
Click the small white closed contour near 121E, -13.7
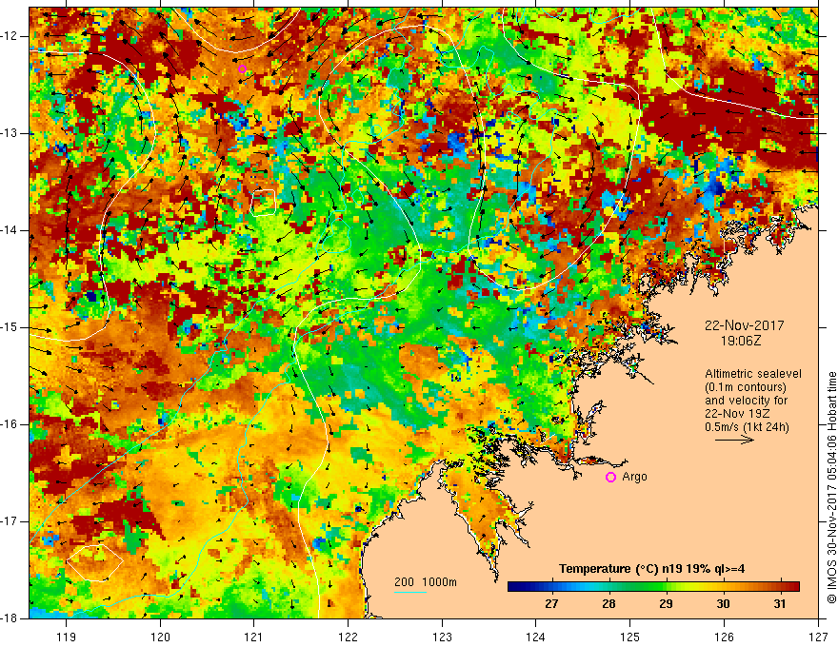click(x=263, y=203)
